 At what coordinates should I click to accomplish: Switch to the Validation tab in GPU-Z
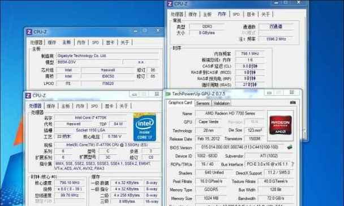221,103
